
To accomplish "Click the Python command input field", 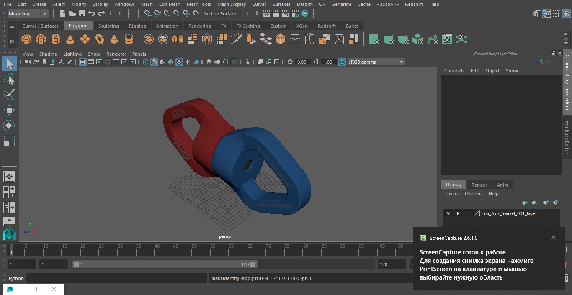I will coord(116,278).
